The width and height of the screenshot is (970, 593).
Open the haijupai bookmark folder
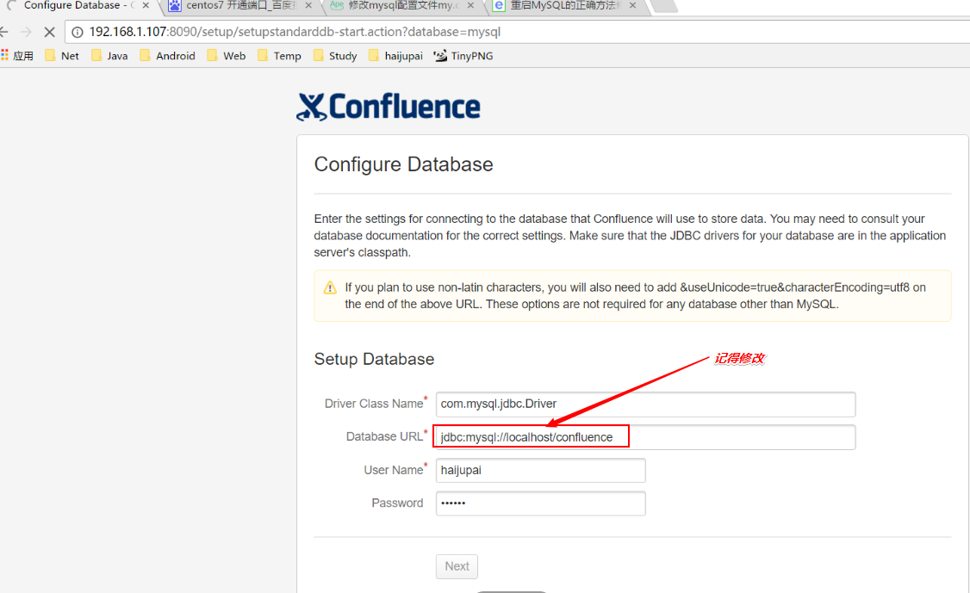tap(396, 56)
